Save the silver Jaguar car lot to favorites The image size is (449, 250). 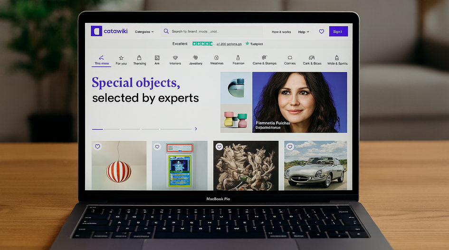click(x=290, y=147)
